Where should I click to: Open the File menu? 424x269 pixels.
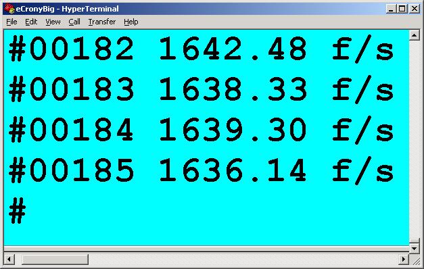coord(11,22)
